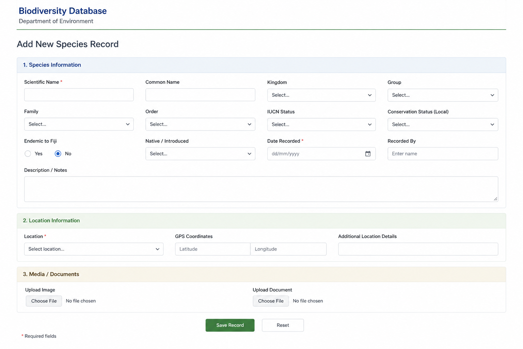The height and width of the screenshot is (349, 523).
Task: Click the Latitude input field
Action: (x=212, y=249)
